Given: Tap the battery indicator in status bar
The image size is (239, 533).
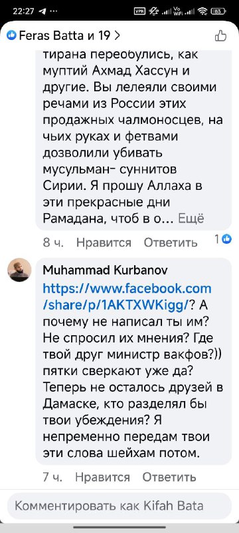Looking at the screenshot, I should (218, 11).
